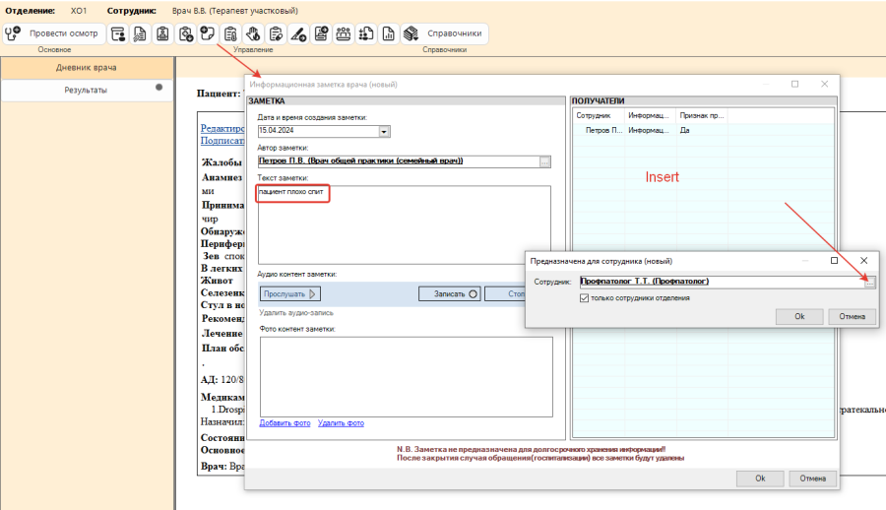Click the stethoscope icon for Провести осмотр
Screen dimensions: 886x510
[13, 33]
